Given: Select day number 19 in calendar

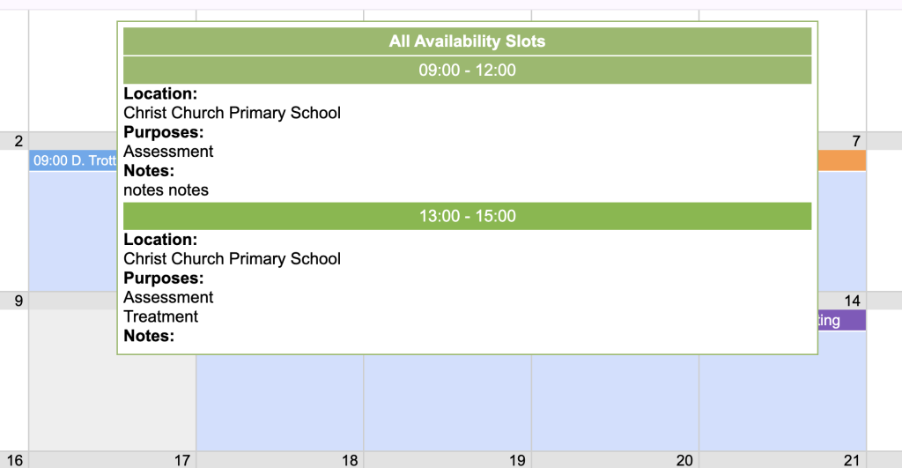Looking at the screenshot, I should point(517,460).
